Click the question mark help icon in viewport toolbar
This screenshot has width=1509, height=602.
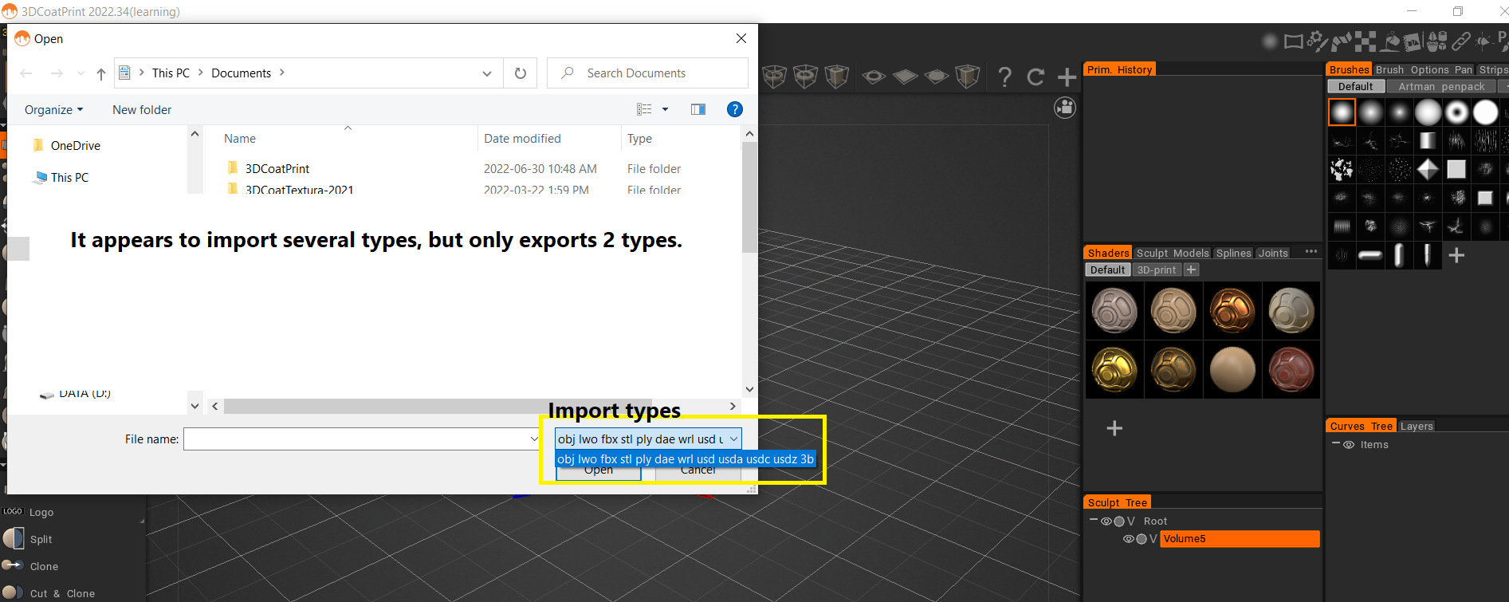click(x=1004, y=77)
